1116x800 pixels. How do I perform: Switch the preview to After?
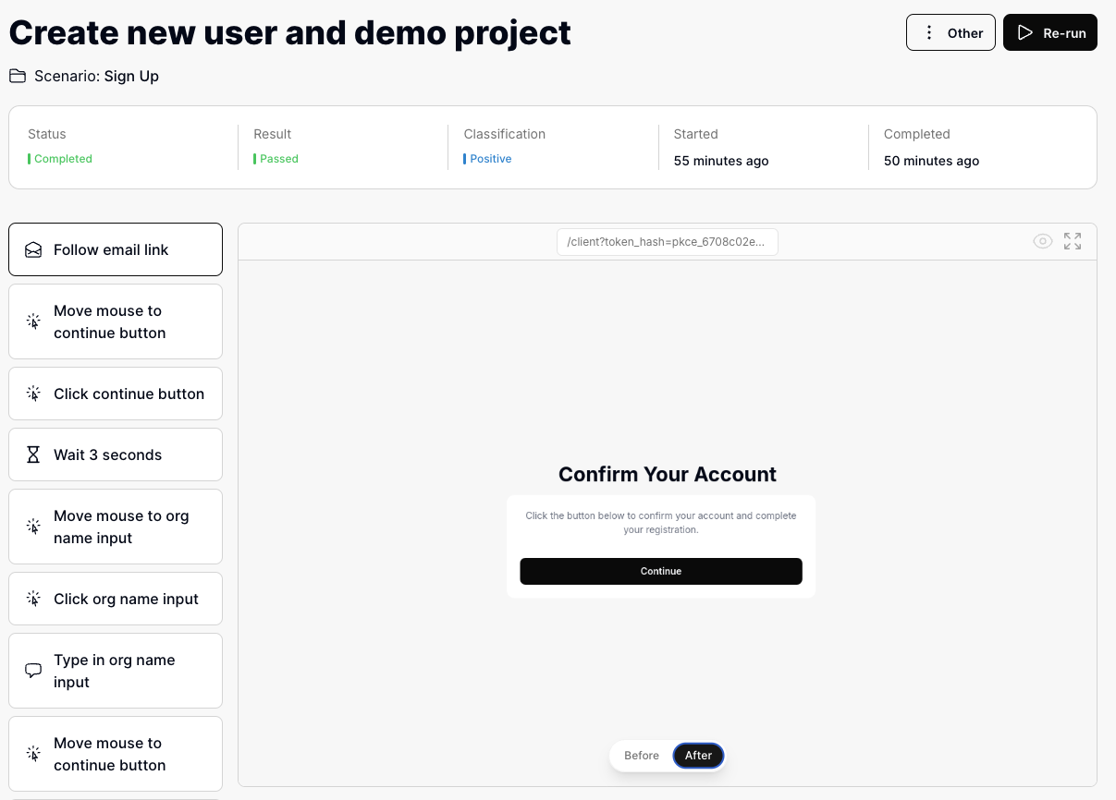[x=698, y=756]
